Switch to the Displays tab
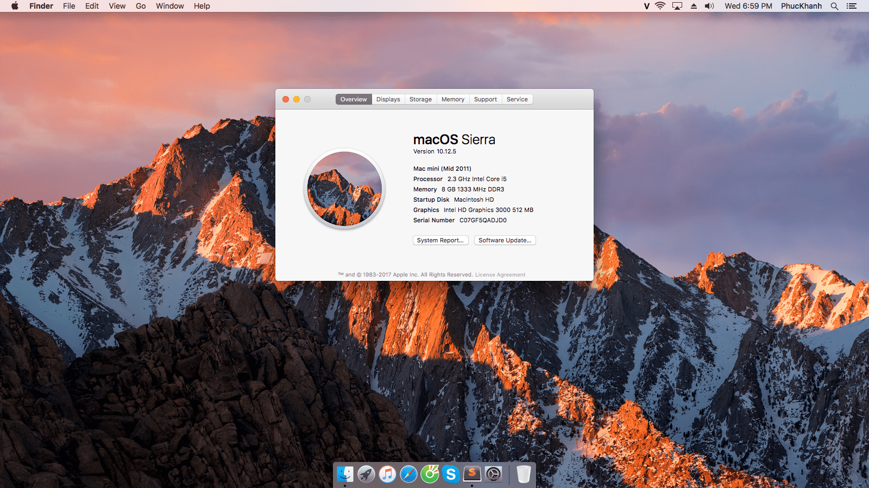 pos(388,99)
